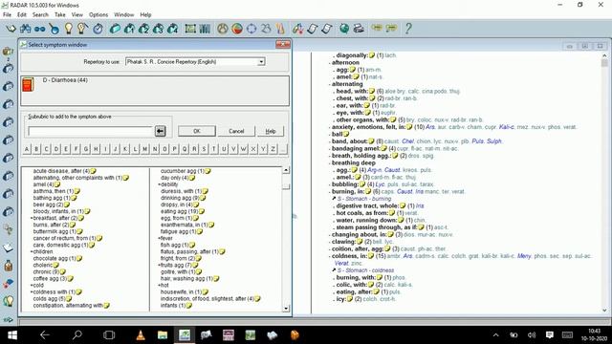Open VLC cone icon in taskbar
This screenshot has width=612, height=344.
point(141,334)
